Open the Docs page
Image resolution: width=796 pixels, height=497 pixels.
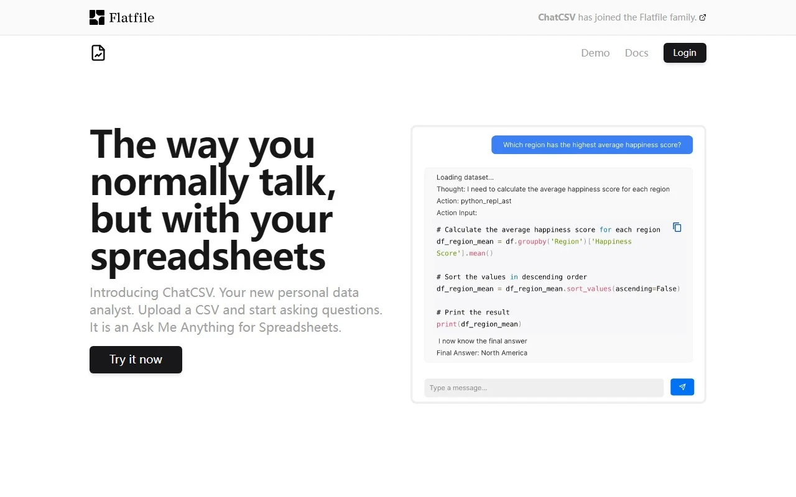point(637,53)
